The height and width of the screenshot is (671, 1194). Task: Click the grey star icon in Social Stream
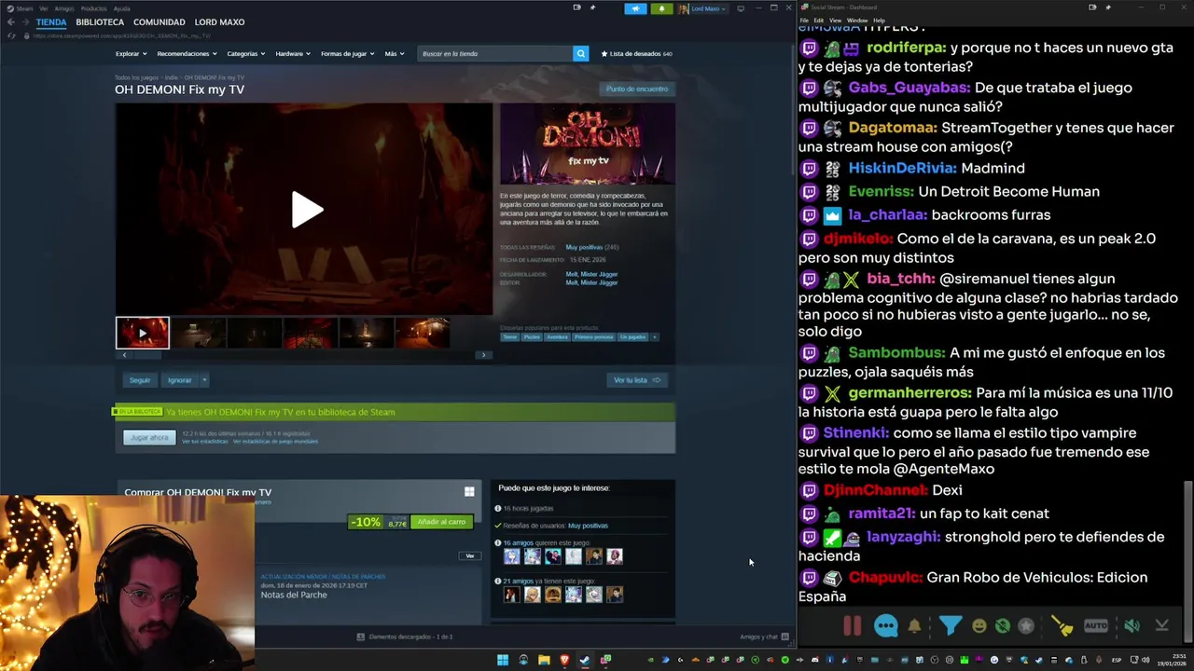(x=1026, y=626)
